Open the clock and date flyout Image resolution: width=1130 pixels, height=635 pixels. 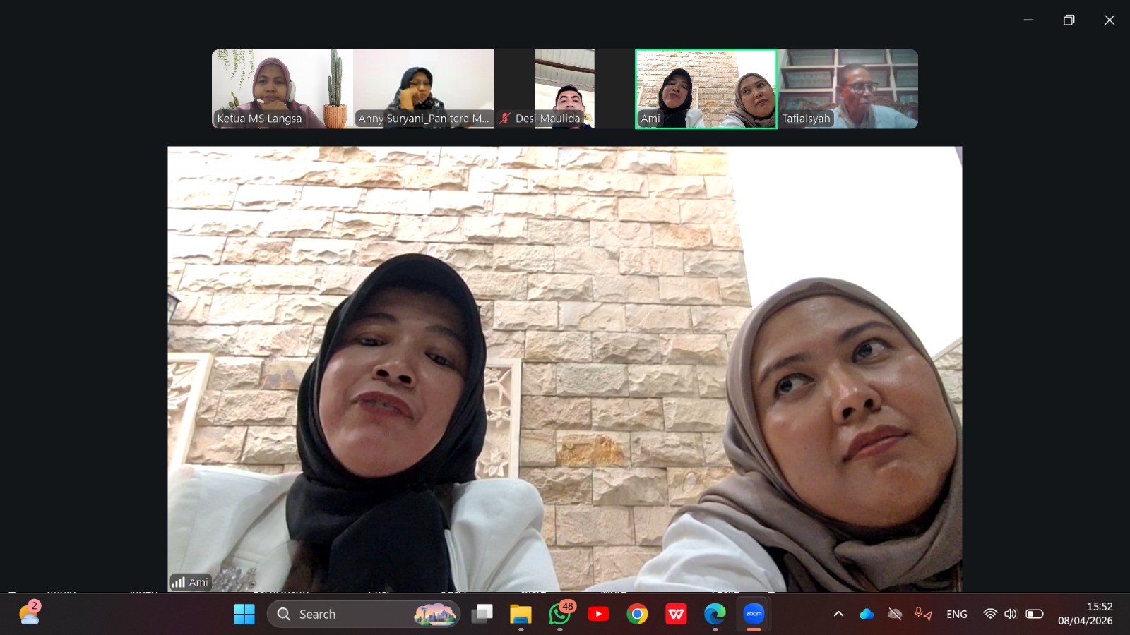1085,614
